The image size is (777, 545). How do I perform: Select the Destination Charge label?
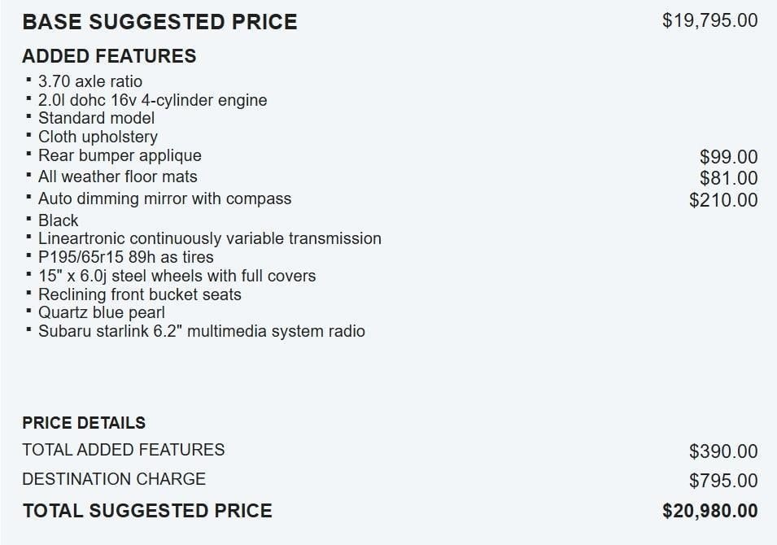[x=114, y=479]
